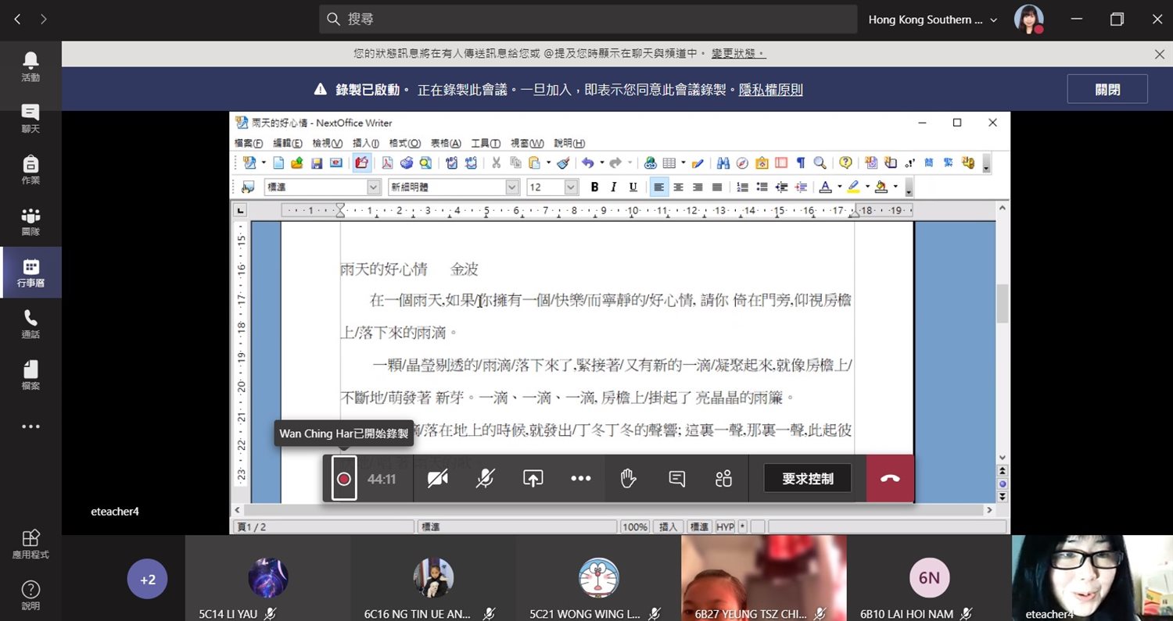
Task: Dismiss the recording banner with Close button
Action: click(x=1107, y=90)
